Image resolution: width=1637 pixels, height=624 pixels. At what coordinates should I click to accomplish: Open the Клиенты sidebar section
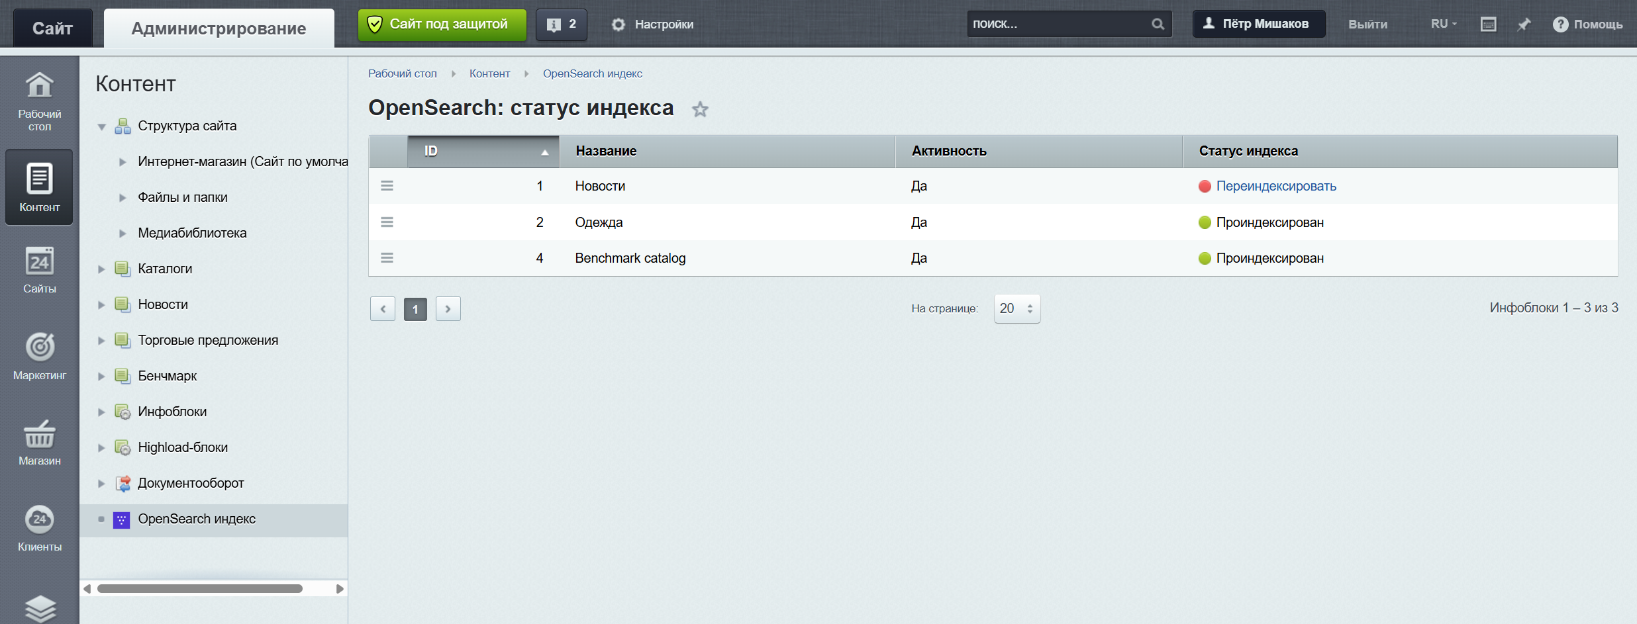[x=40, y=528]
